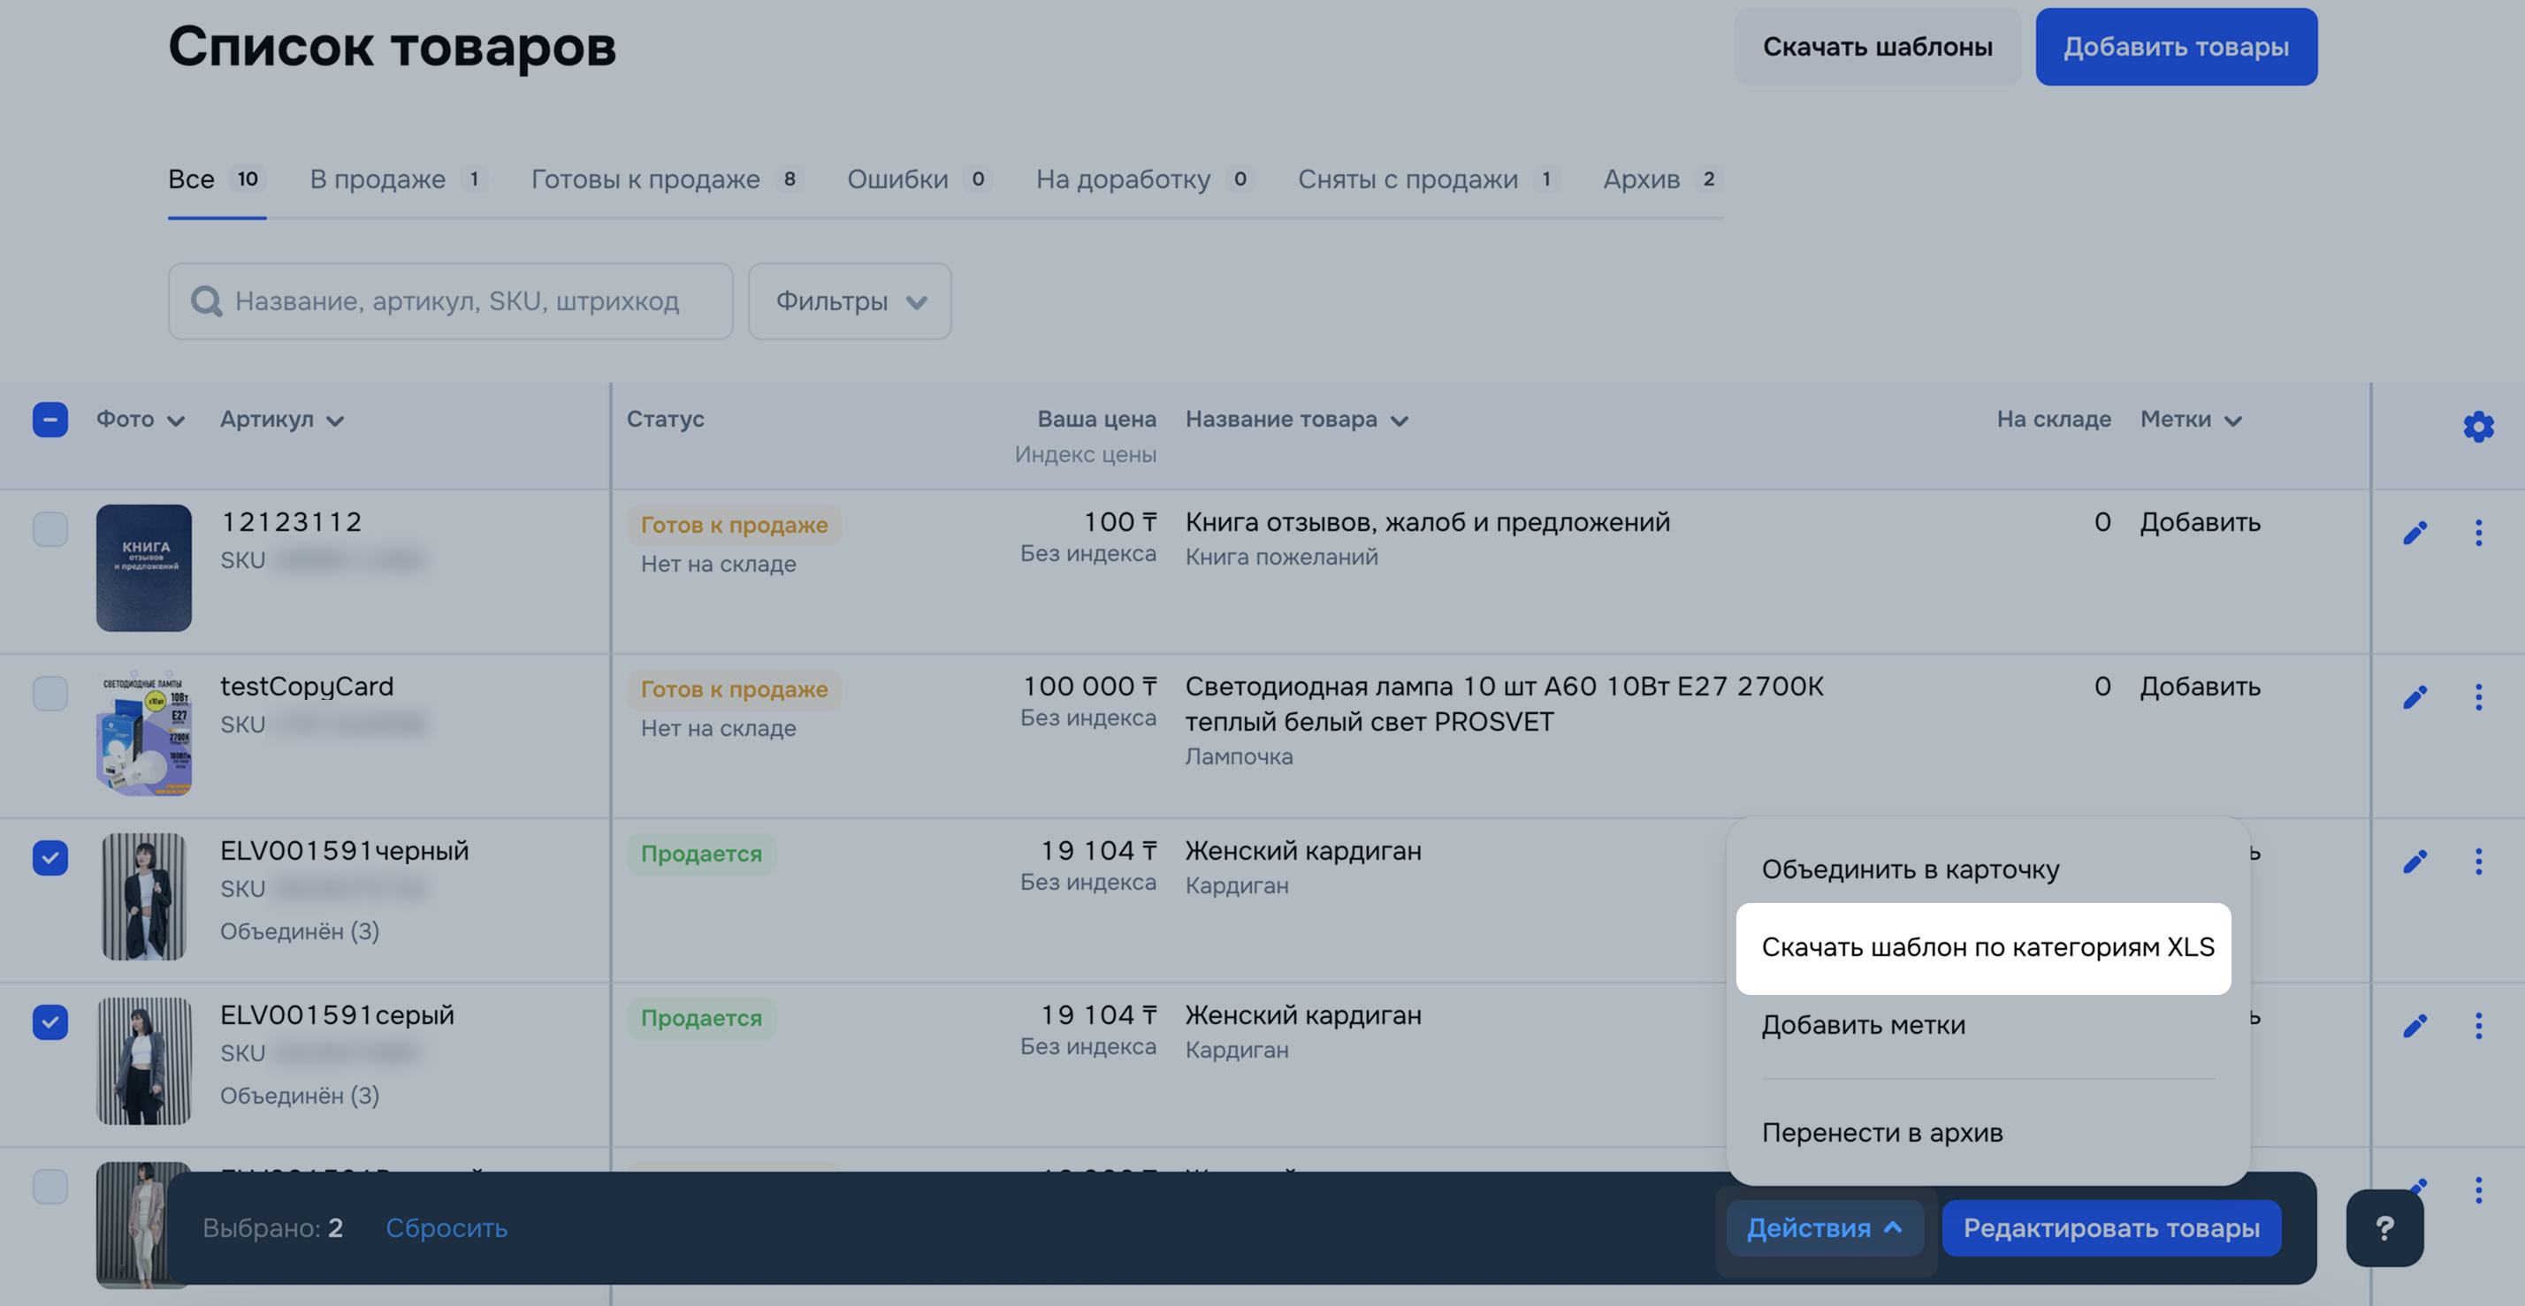Click the edit pencil for ELV001591серый
This screenshot has width=2525, height=1306.
tap(2414, 1026)
